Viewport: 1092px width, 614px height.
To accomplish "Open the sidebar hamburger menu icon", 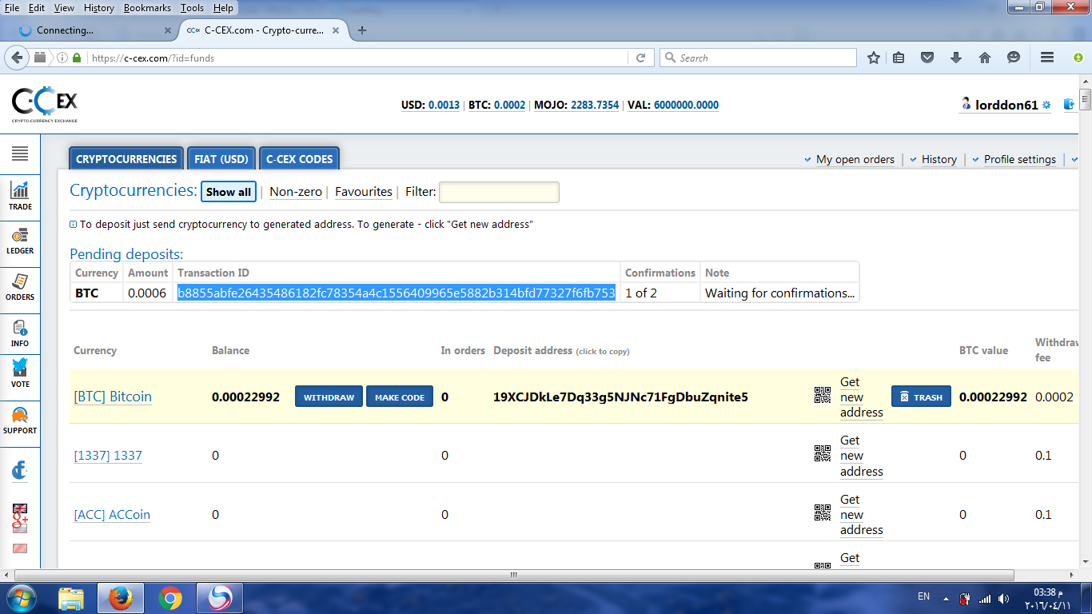I will (x=20, y=153).
